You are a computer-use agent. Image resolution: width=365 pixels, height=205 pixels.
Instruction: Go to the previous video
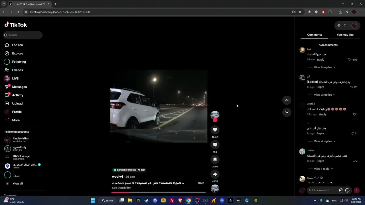(287, 100)
